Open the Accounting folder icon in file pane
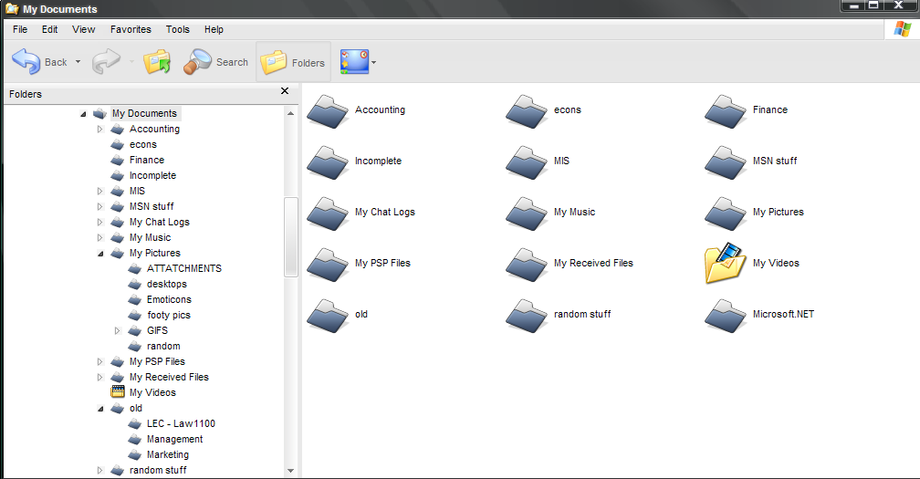 coord(327,110)
